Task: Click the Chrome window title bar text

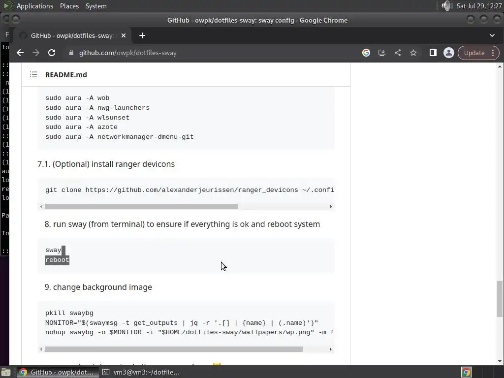Action: pos(257,20)
